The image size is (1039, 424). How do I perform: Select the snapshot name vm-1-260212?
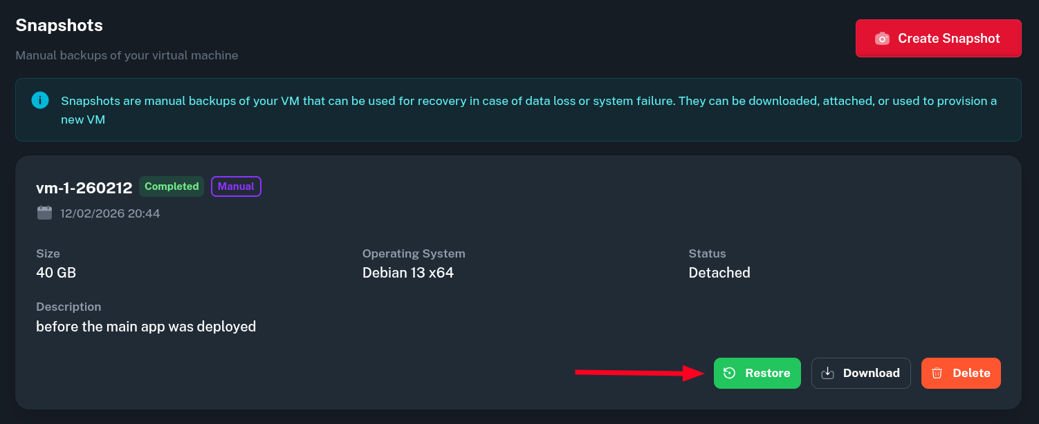(x=84, y=188)
